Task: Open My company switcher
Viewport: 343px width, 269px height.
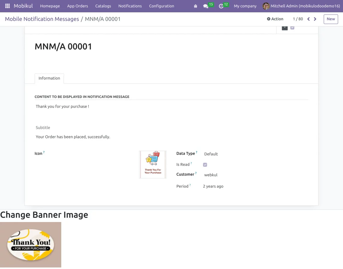Action: pos(245,6)
